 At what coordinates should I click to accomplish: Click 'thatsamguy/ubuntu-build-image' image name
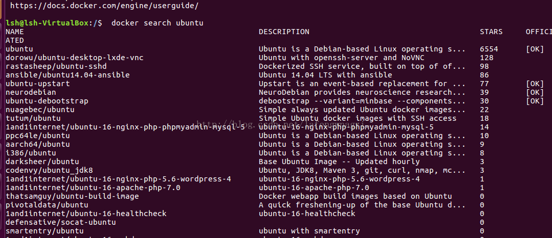tap(72, 196)
